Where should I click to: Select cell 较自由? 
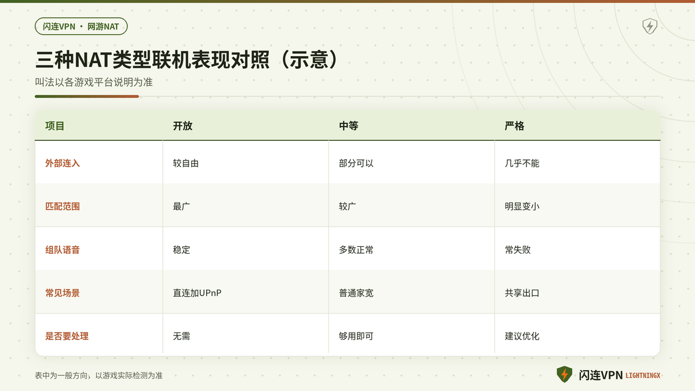(186, 163)
